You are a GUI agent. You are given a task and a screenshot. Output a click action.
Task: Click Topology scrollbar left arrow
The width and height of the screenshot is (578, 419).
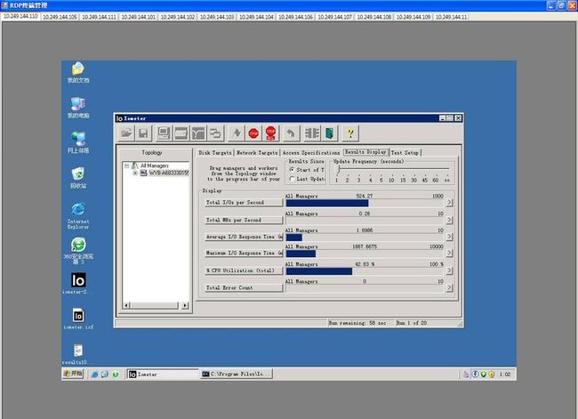(126, 305)
